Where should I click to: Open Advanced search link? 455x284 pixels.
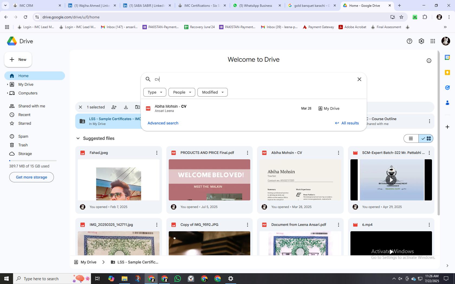point(163,123)
